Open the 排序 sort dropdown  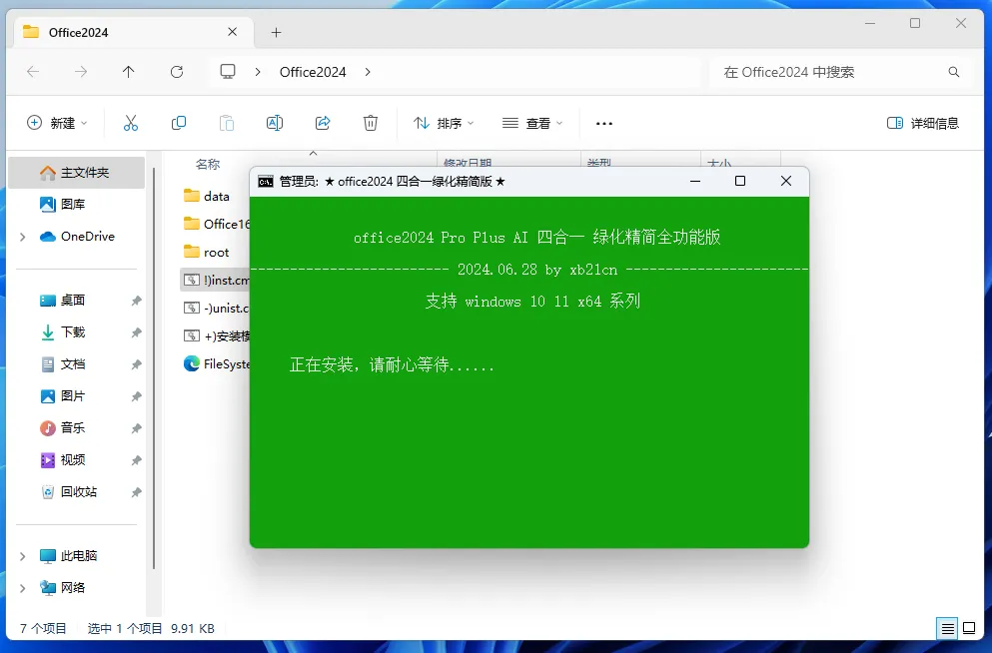coord(443,123)
